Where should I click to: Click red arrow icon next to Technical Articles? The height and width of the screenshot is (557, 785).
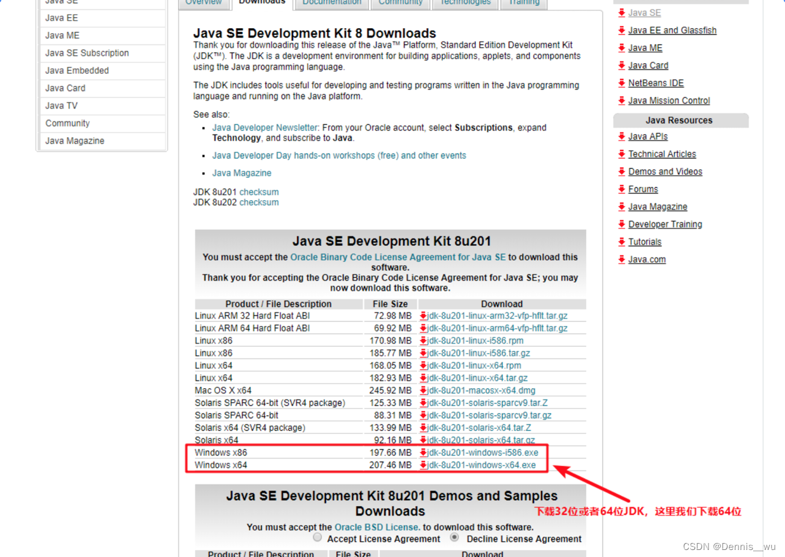[622, 154]
